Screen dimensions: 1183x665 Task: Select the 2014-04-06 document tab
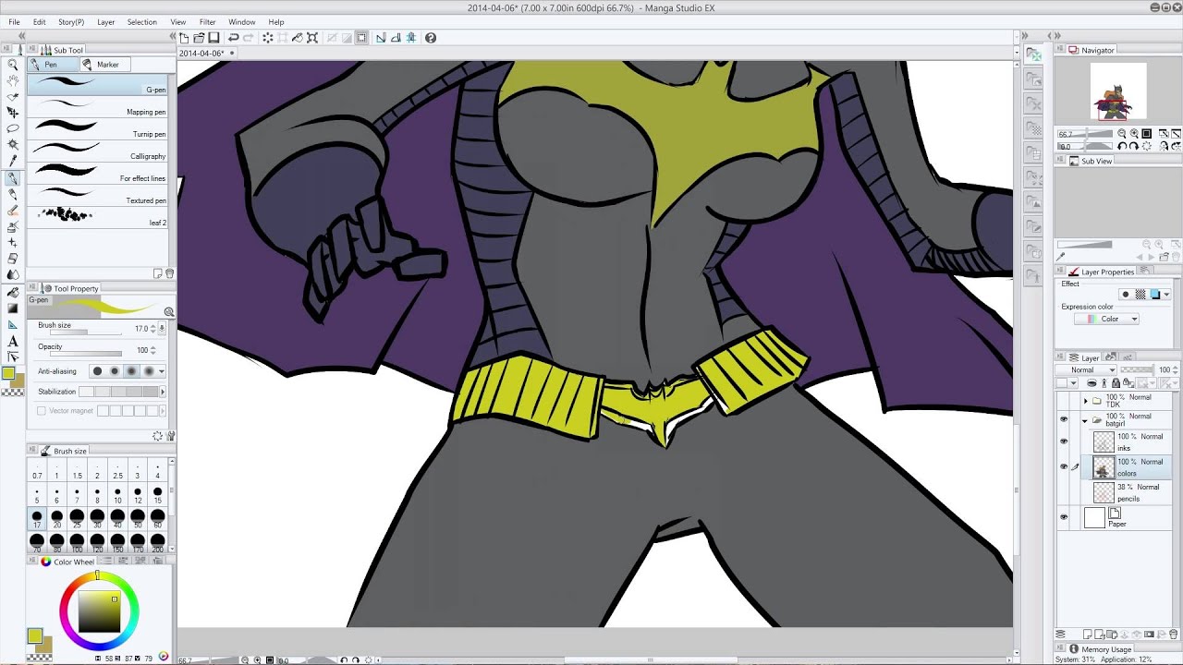[x=205, y=53]
